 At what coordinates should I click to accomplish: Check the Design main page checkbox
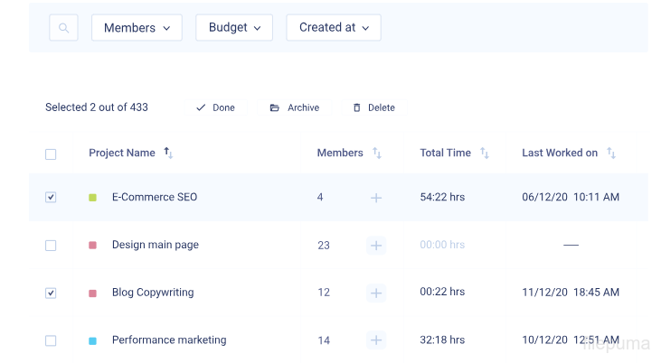51,246
